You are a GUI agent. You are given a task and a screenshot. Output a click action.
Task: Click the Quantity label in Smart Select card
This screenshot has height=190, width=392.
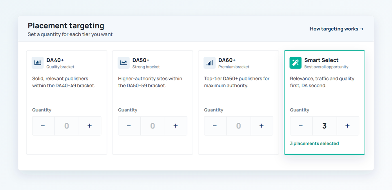(x=299, y=110)
